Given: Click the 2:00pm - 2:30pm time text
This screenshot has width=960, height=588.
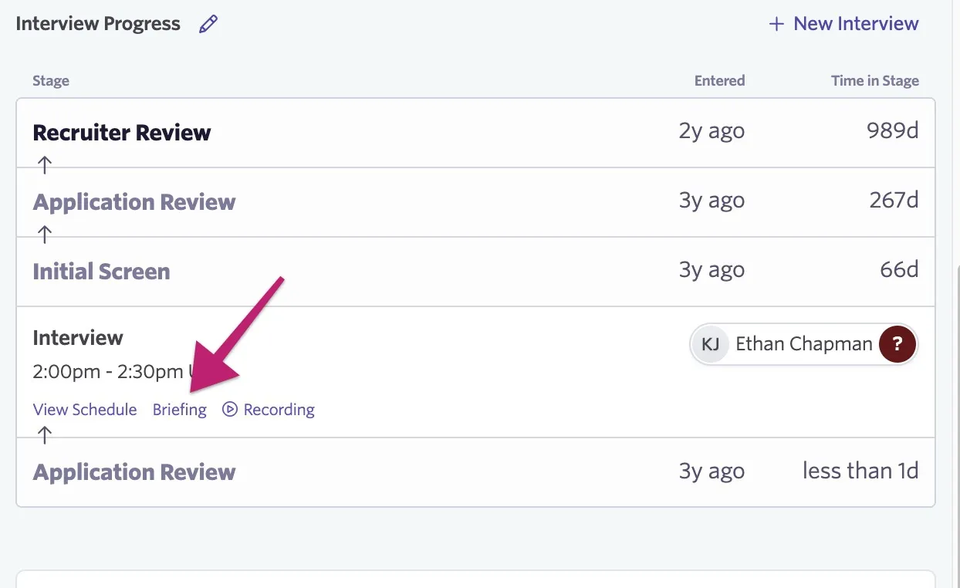Looking at the screenshot, I should pyautogui.click(x=109, y=372).
